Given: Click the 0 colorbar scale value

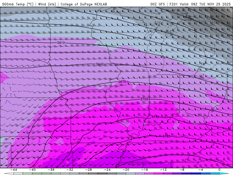Looking at the screenshot, I should (x=219, y=170).
